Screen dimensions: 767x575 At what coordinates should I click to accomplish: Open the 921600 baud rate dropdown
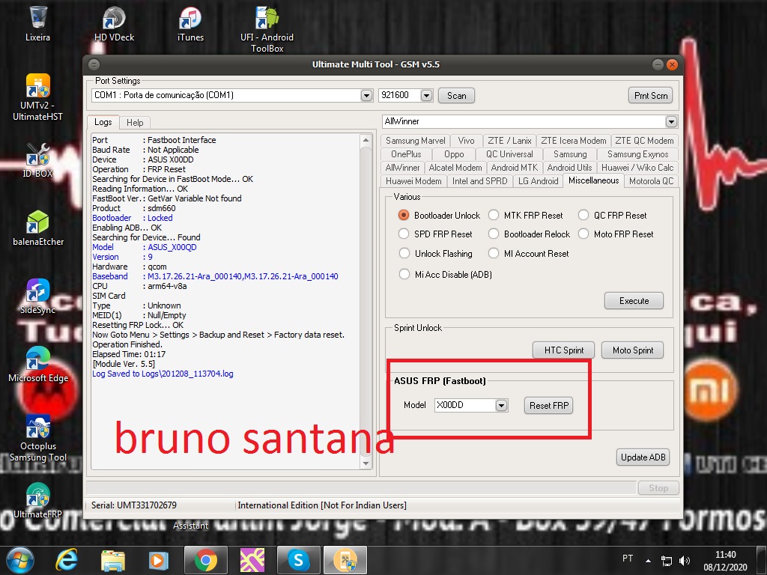pos(426,95)
